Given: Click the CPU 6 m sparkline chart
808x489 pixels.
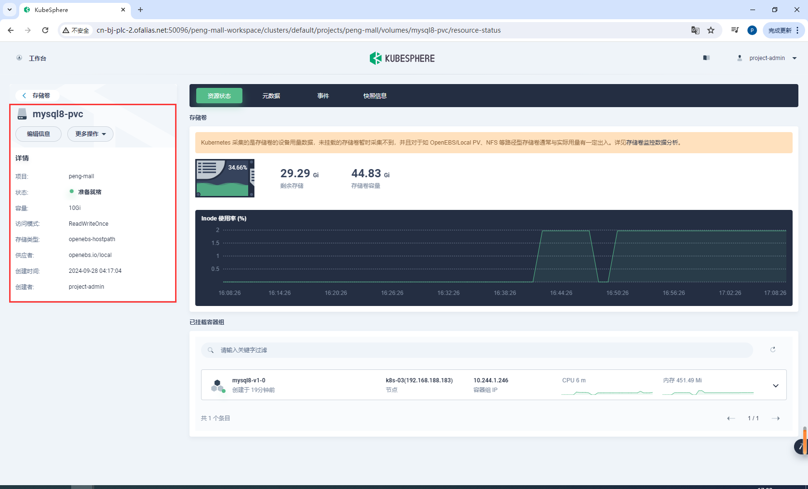Looking at the screenshot, I should point(607,393).
